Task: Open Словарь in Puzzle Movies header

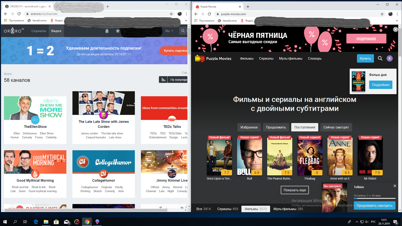Action: [315, 58]
